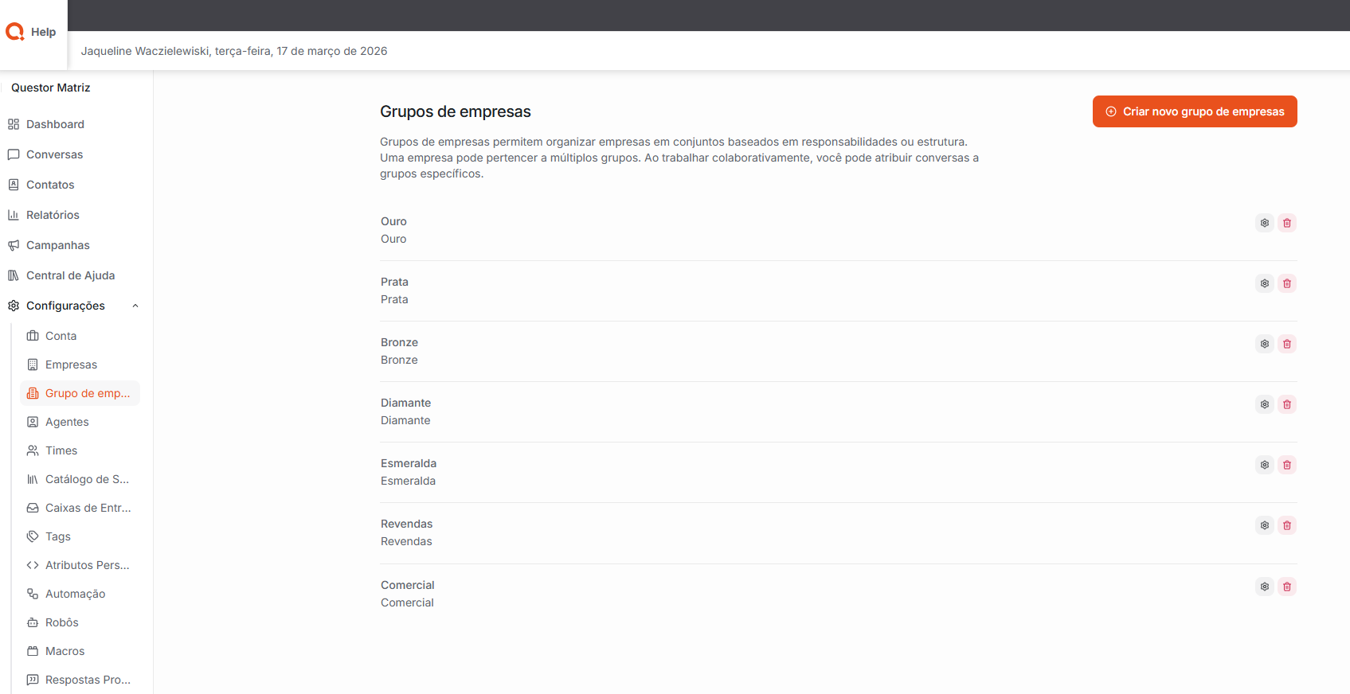Collapse the Configurações menu chevron

coord(135,306)
